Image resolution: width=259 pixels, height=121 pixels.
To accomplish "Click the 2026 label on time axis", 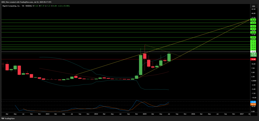I will (x=193, y=114).
